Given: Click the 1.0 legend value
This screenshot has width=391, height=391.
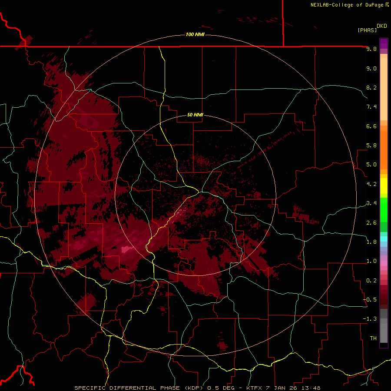Looking at the screenshot, I should (371, 261).
